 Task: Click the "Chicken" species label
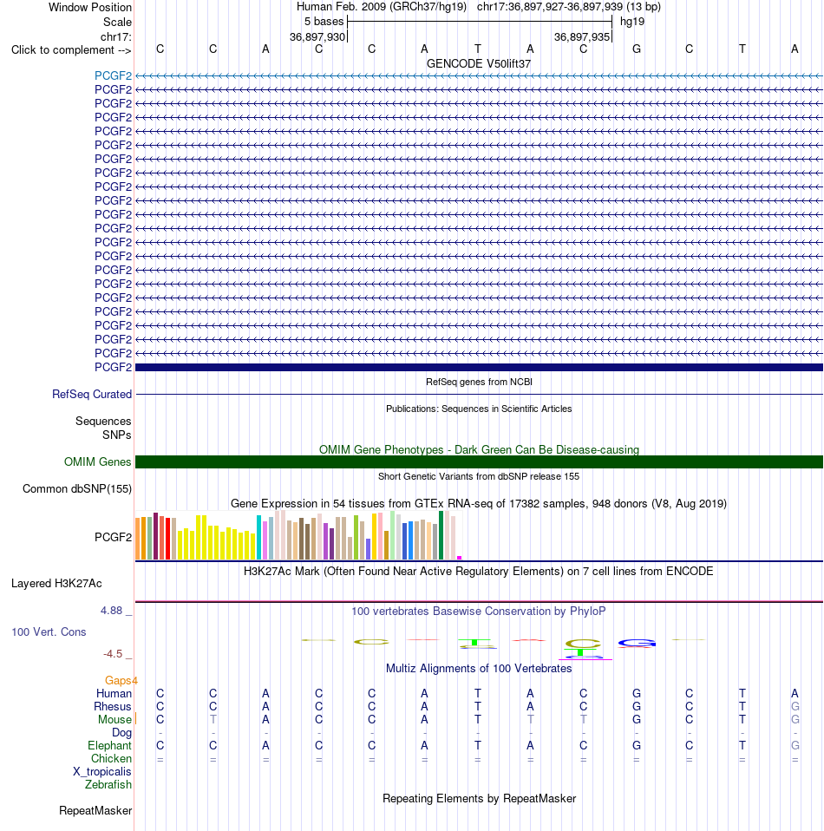111,759
